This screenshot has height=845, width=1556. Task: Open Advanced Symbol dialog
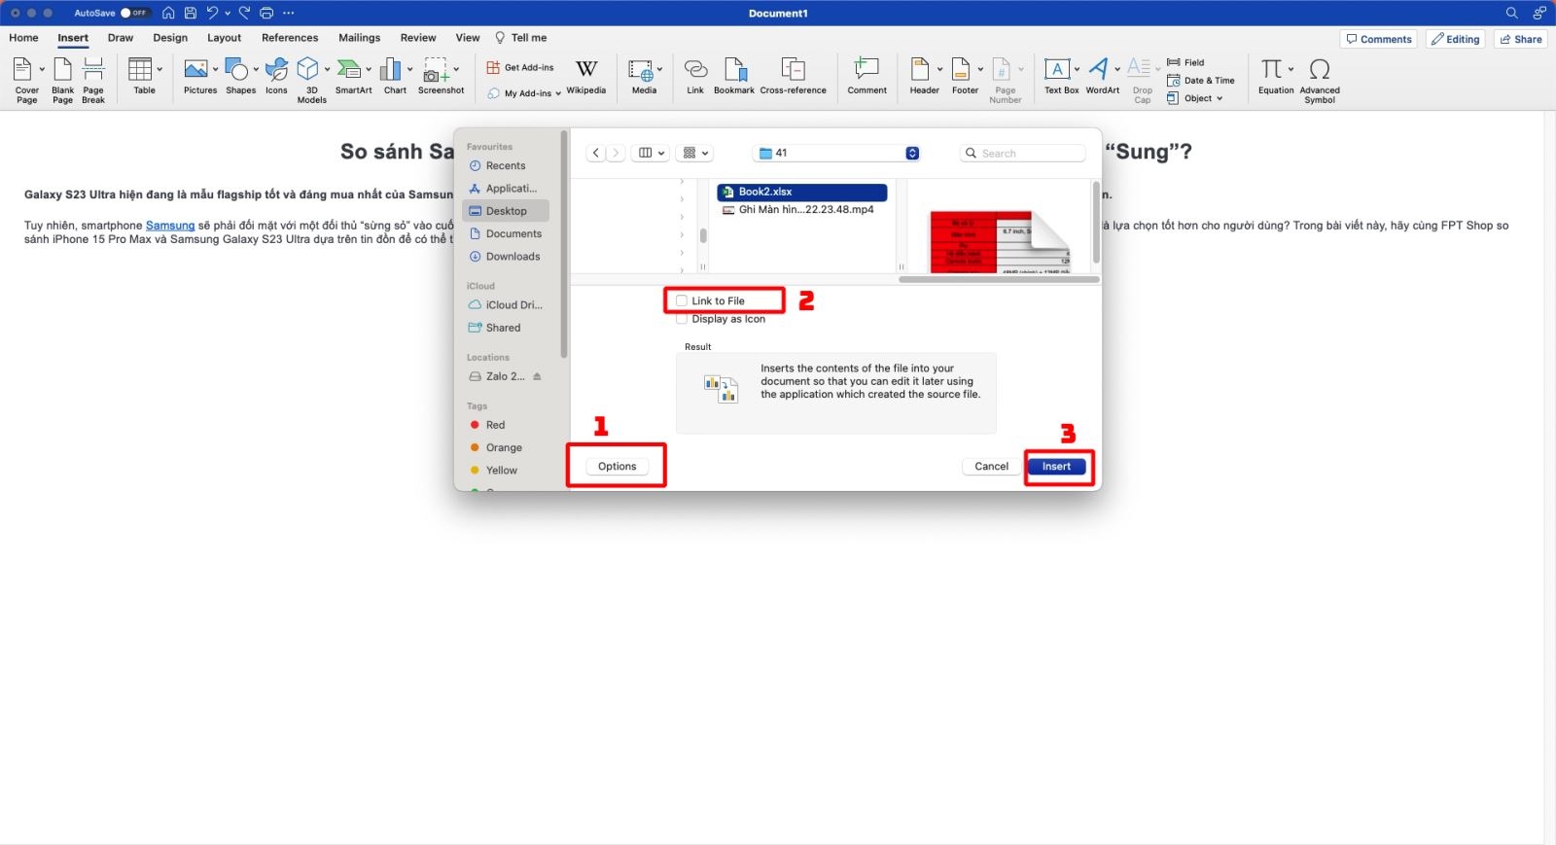coord(1320,80)
